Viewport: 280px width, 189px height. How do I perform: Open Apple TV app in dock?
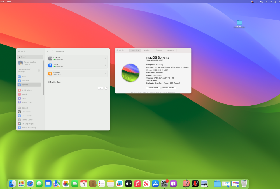tap(129, 184)
